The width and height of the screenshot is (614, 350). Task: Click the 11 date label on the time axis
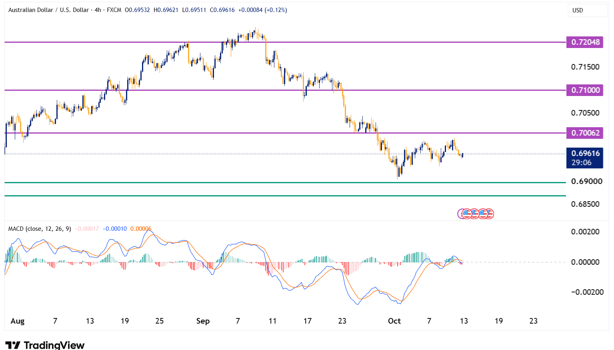click(x=272, y=321)
